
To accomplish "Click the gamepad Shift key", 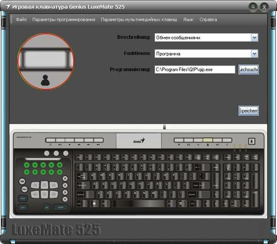I will [23, 199].
